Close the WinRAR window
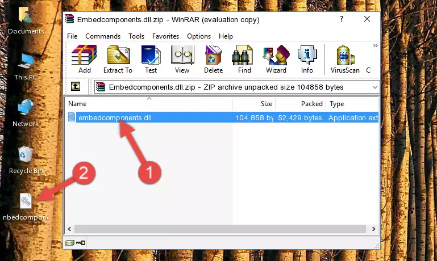 [367, 19]
